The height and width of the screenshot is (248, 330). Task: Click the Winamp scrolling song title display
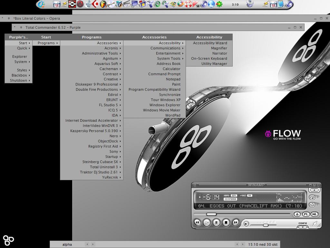250,206
